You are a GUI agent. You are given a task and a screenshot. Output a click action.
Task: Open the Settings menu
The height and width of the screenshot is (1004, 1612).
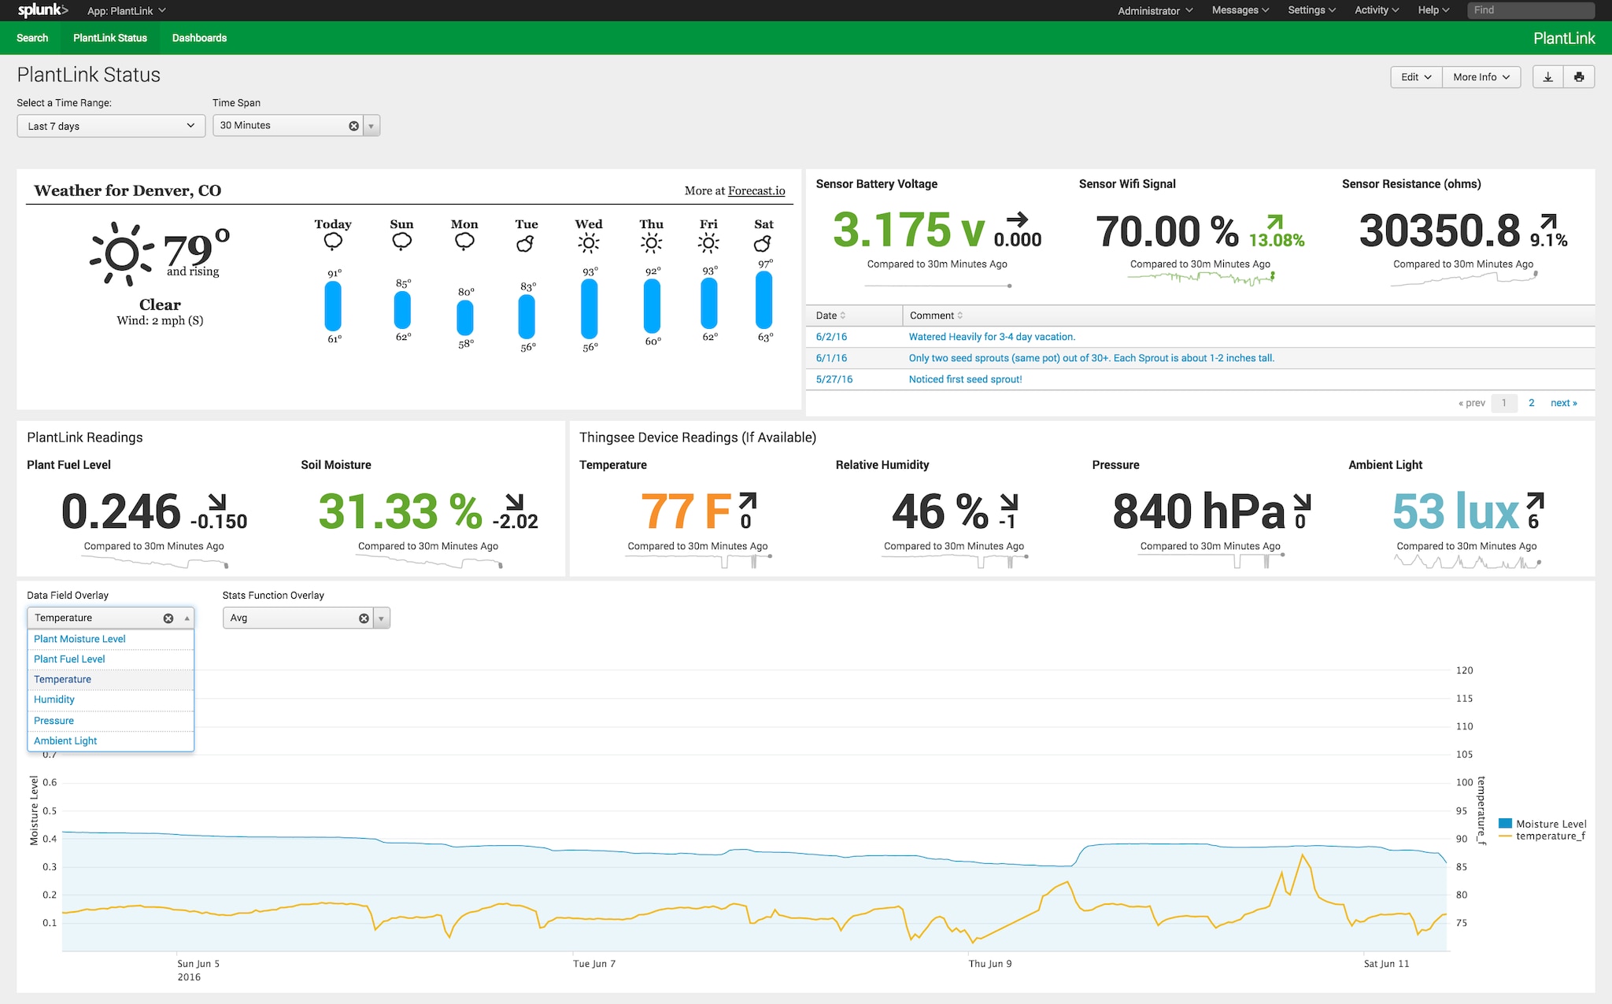point(1311,10)
